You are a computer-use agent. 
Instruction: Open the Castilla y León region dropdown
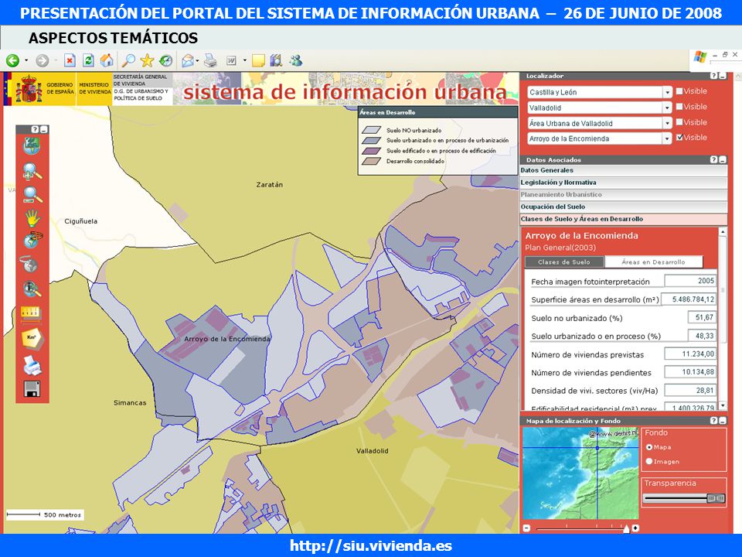667,92
